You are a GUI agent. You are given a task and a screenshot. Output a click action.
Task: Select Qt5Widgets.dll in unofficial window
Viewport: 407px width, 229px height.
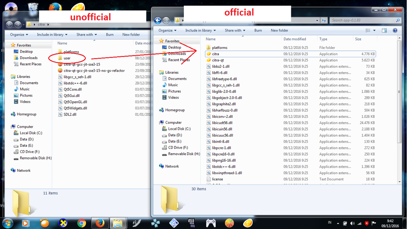[72, 108]
